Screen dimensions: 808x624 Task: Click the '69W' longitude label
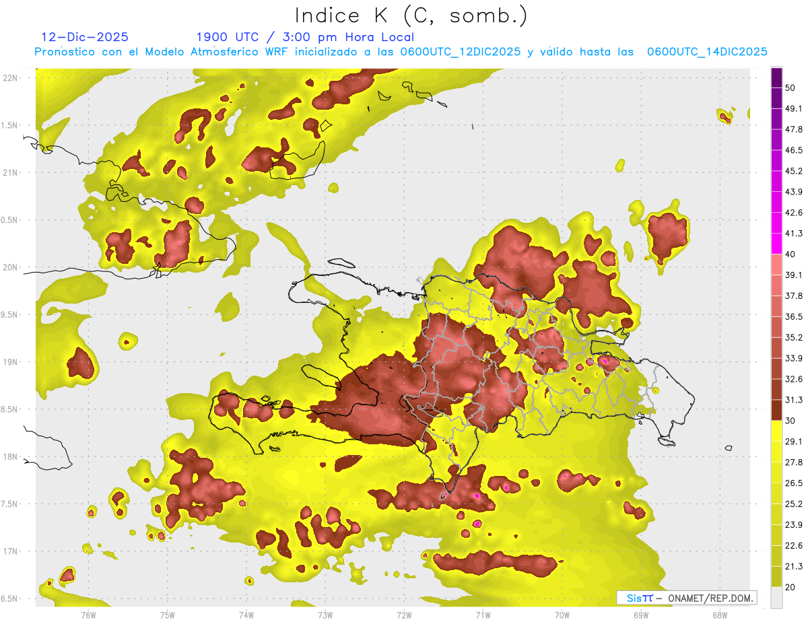(640, 615)
